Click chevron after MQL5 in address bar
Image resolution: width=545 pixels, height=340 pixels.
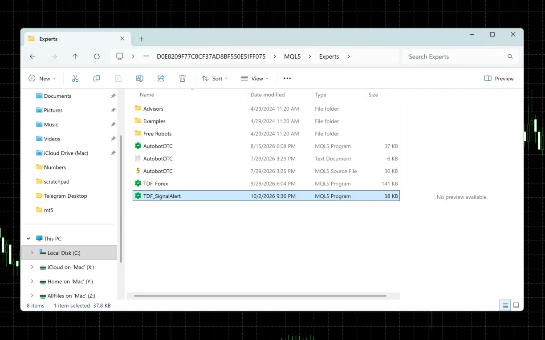[310, 56]
